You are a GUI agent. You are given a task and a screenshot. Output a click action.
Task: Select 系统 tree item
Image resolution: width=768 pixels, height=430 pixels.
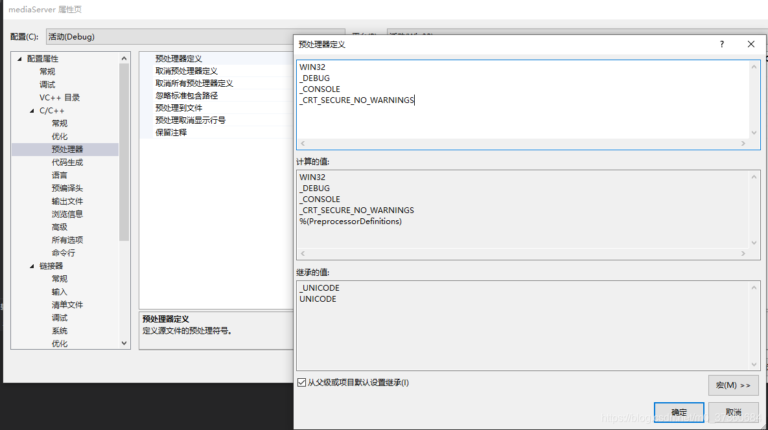coord(60,331)
